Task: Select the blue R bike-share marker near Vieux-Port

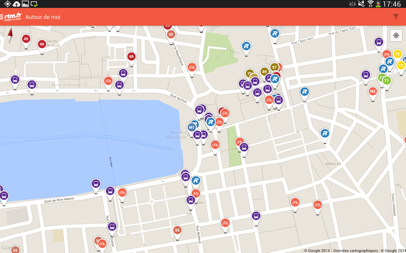Action: click(x=210, y=121)
